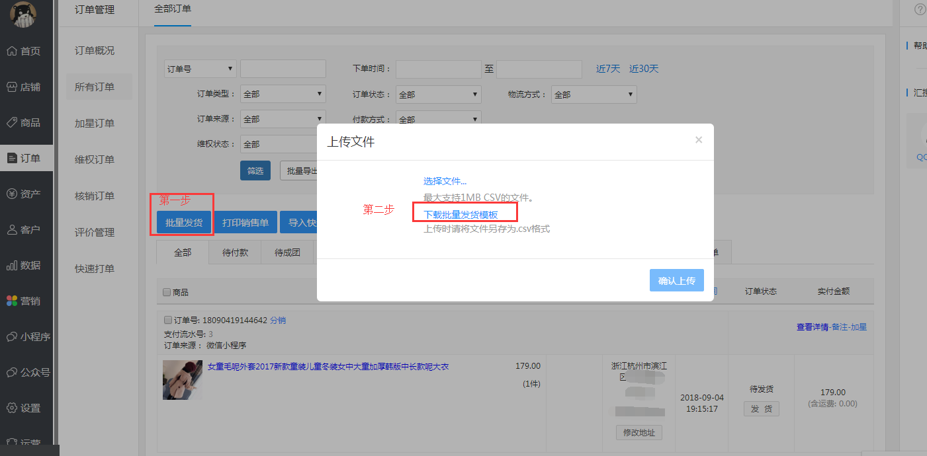Open settings (设置) gear icon
The image size is (927, 456).
point(11,408)
